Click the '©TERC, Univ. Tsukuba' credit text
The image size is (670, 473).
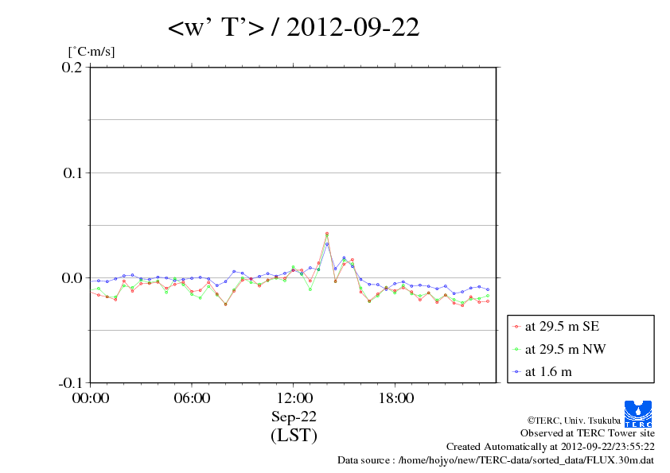[x=574, y=421]
